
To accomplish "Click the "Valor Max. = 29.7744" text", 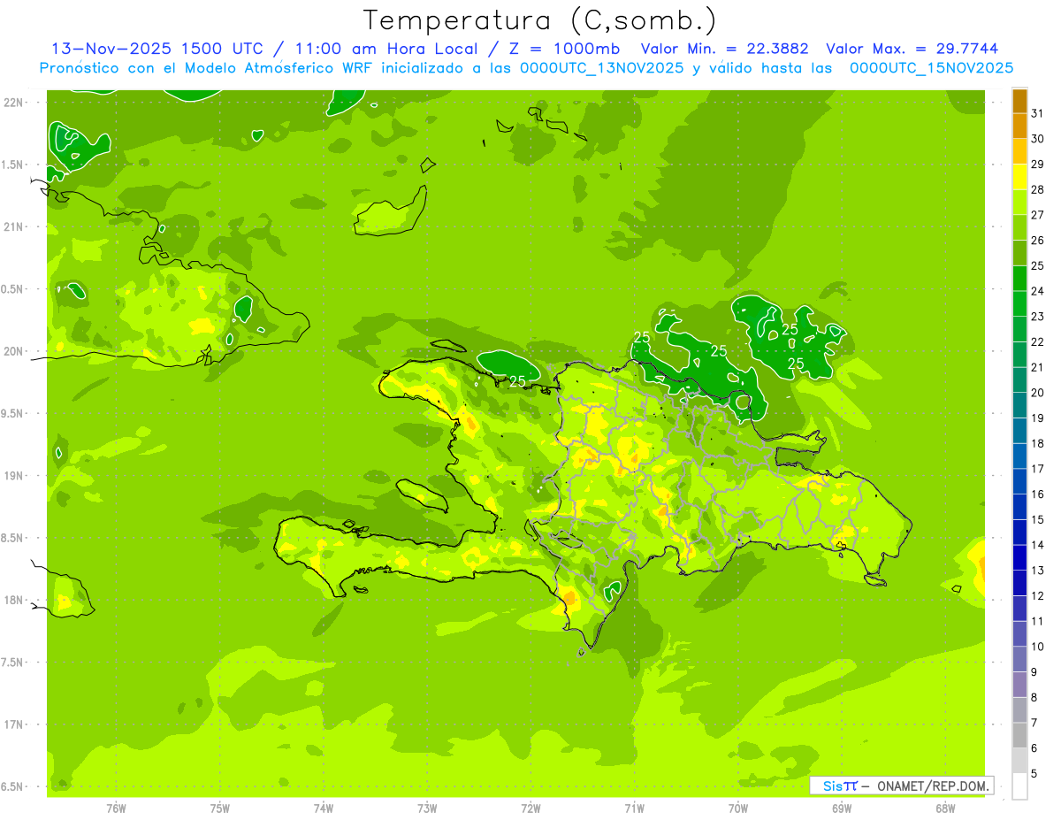I will pyautogui.click(x=912, y=49).
